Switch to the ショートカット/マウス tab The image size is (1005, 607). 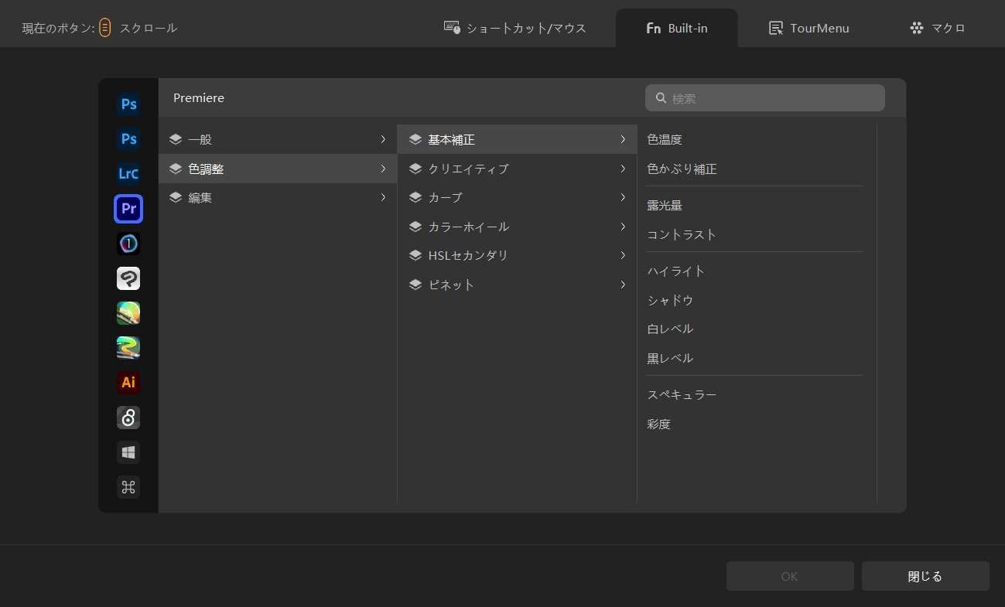[x=515, y=29]
